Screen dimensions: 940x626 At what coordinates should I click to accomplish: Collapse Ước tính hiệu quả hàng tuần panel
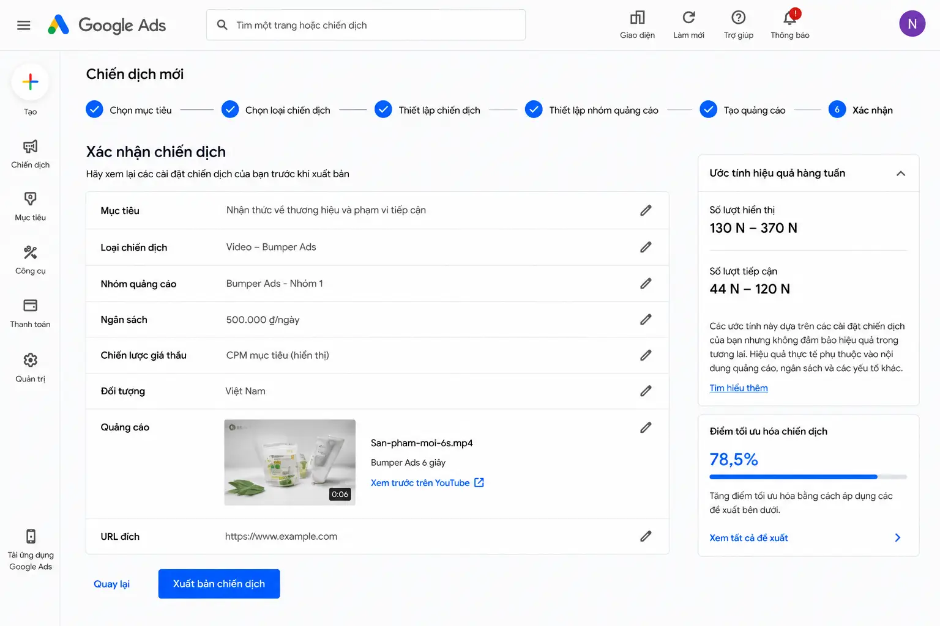click(x=901, y=174)
